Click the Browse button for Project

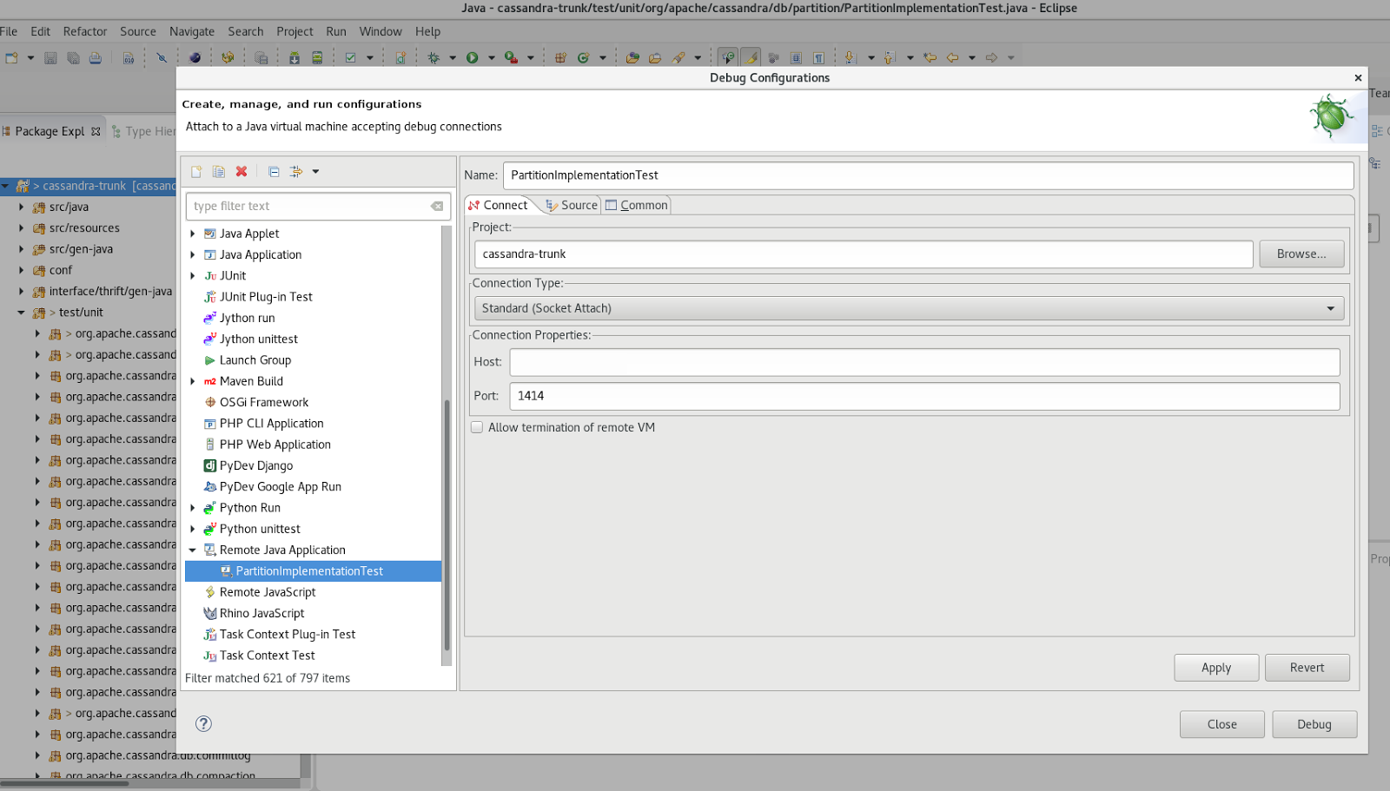pos(1301,254)
